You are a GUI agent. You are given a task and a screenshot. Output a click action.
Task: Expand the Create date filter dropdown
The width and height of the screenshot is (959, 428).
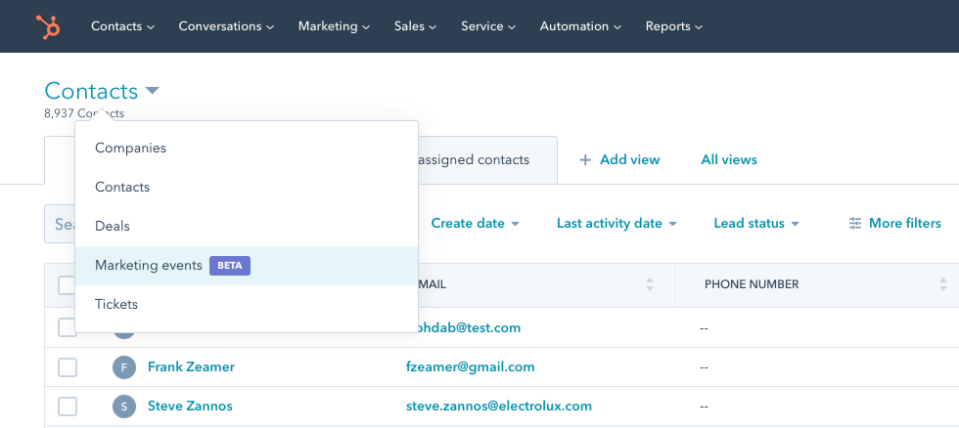475,224
